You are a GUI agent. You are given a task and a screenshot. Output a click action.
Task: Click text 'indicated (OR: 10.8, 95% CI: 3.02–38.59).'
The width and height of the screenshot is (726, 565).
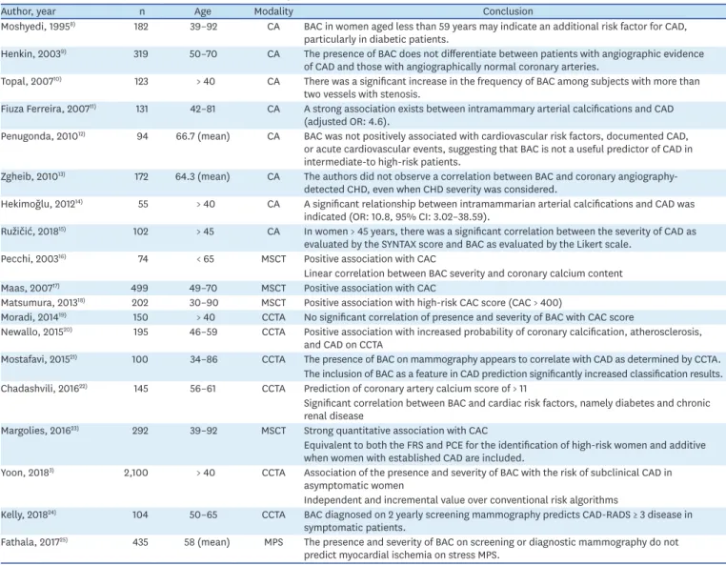pyautogui.click(x=396, y=216)
